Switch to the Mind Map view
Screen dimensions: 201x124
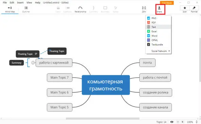pos(10,10)
